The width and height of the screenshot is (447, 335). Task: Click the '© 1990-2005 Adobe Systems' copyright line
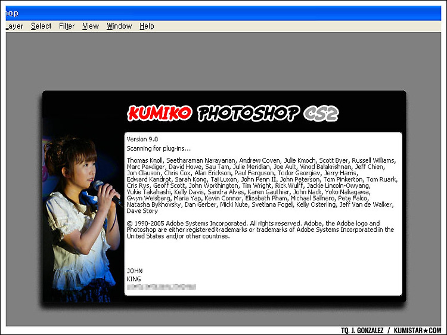coord(253,224)
